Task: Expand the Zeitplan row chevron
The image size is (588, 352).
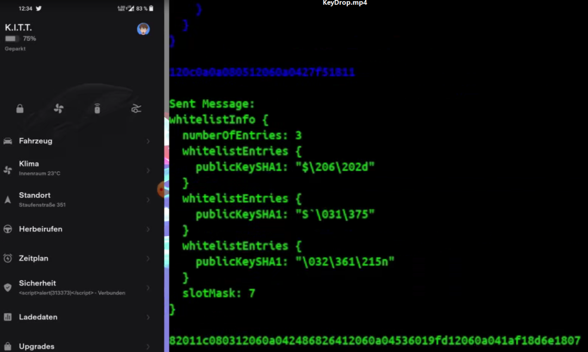Action: click(148, 259)
